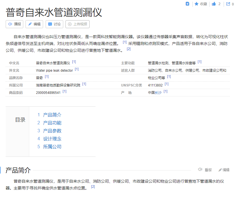The width and height of the screenshot is (237, 198).
Task: Click the like count 2
Action: [x=219, y=4]
